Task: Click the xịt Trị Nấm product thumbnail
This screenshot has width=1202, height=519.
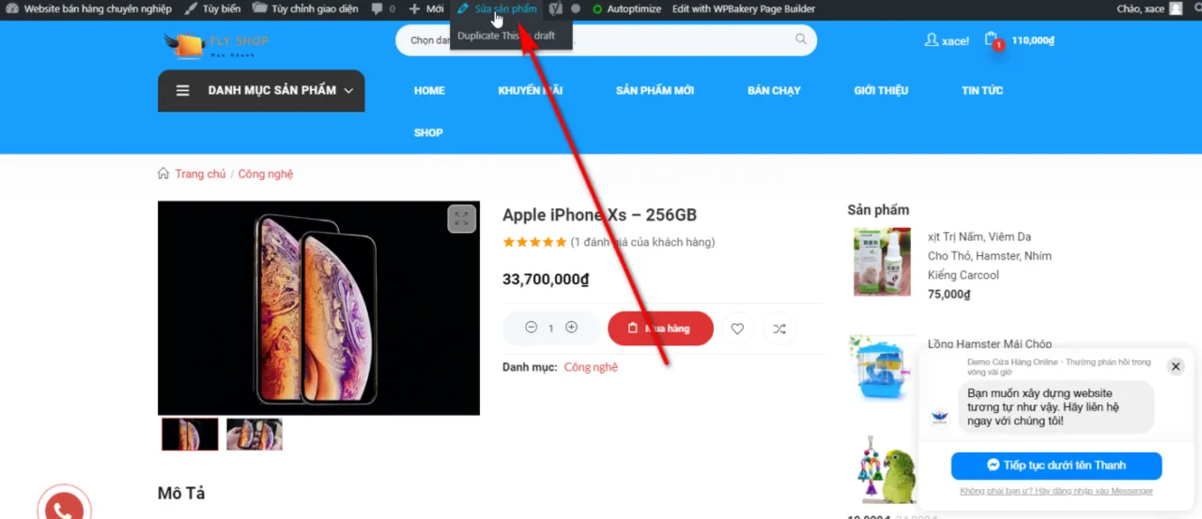Action: [x=882, y=262]
